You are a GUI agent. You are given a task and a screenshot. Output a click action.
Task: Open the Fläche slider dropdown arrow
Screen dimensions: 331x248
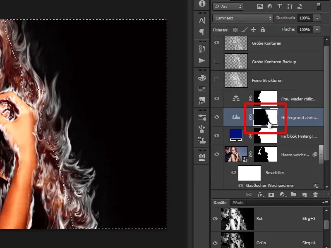click(317, 30)
